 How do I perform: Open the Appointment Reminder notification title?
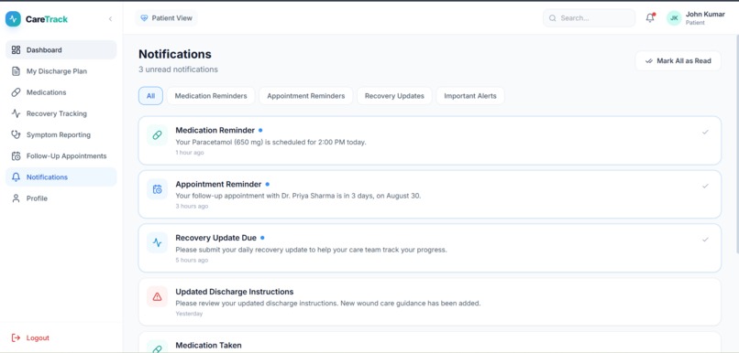click(x=218, y=184)
